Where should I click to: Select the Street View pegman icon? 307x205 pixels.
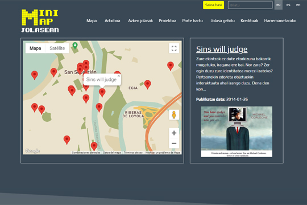[x=174, y=115]
